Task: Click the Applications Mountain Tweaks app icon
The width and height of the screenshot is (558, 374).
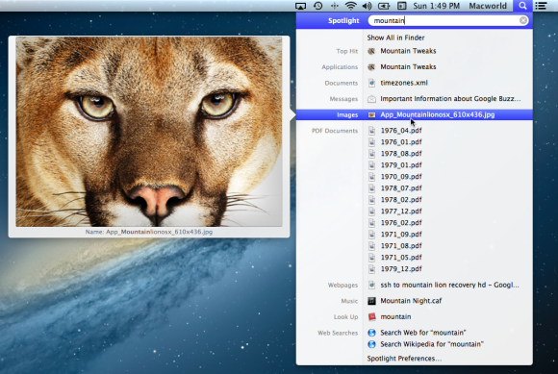Action: click(x=371, y=67)
